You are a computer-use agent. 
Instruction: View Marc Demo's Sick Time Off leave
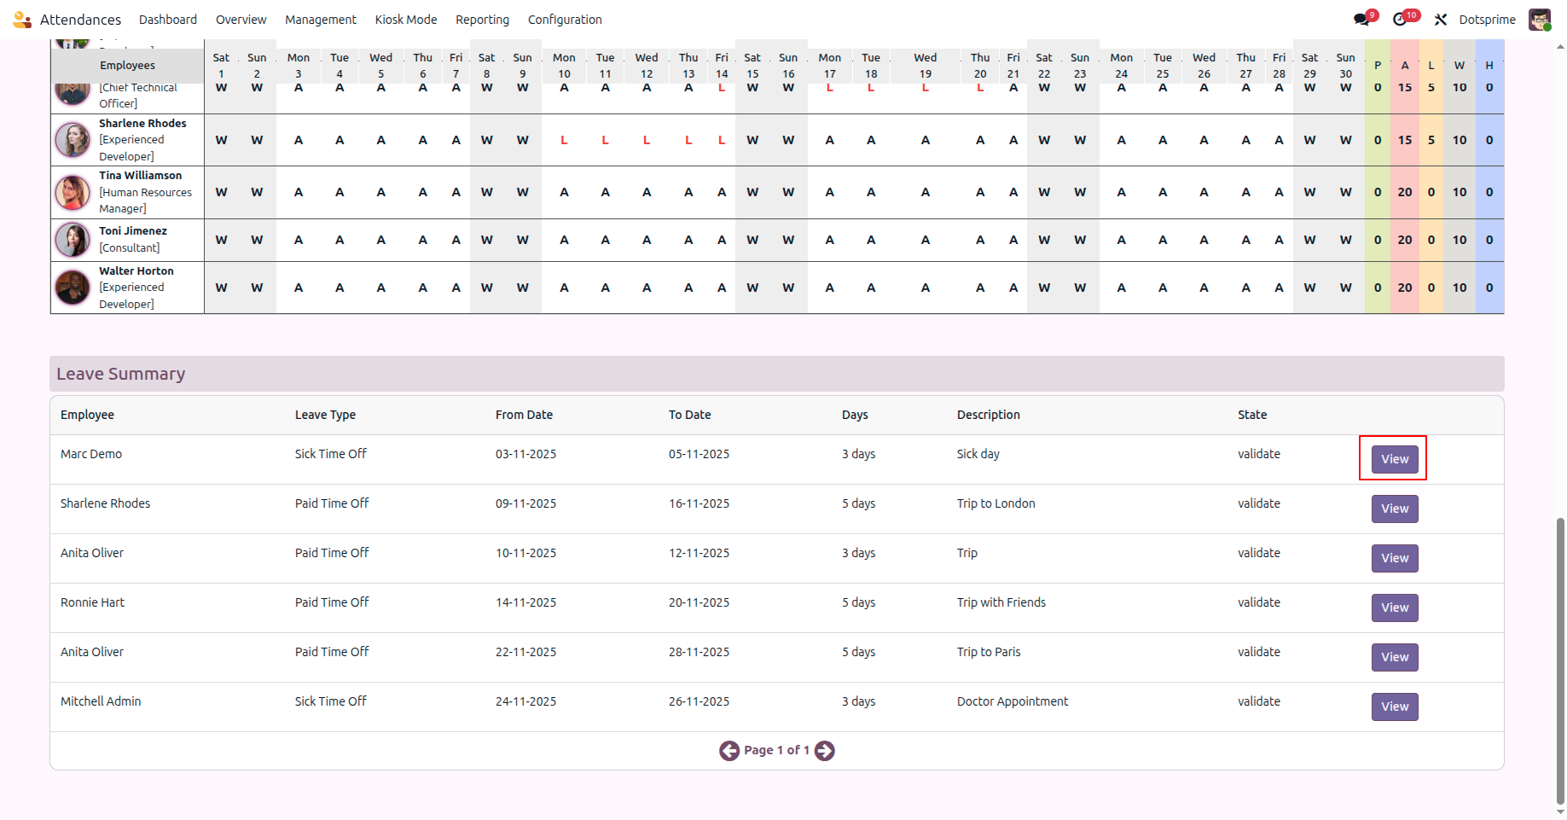(x=1394, y=459)
